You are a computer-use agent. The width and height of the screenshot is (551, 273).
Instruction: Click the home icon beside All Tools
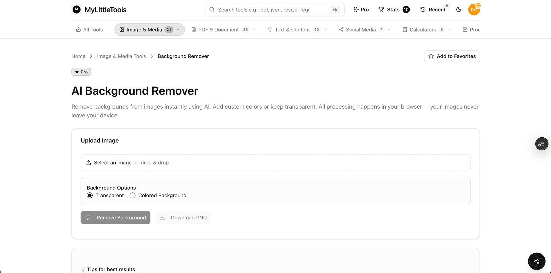click(x=78, y=30)
